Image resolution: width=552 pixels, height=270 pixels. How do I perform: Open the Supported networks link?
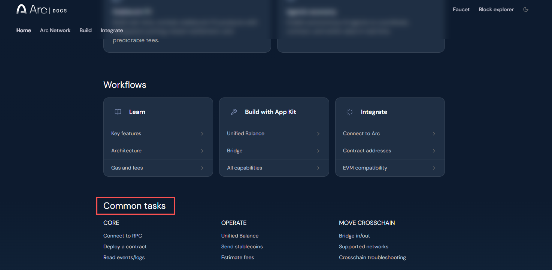(364, 246)
